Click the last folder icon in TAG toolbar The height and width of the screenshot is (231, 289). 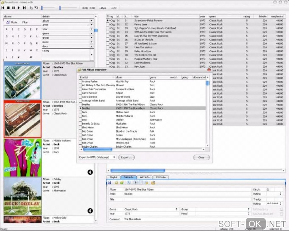[x=153, y=183]
